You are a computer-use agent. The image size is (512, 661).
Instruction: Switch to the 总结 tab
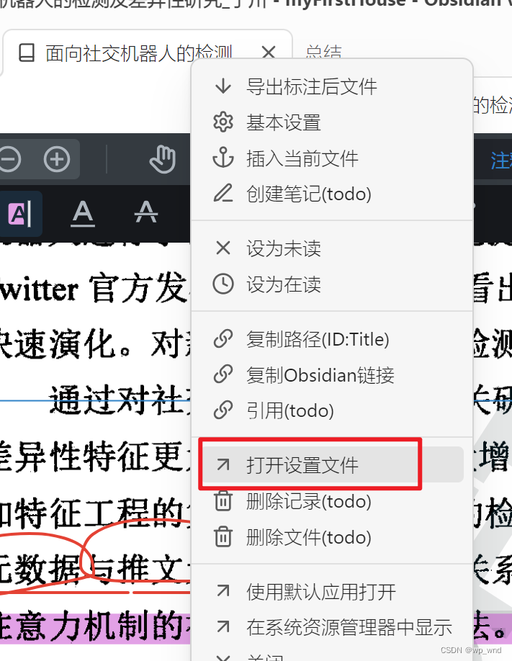tap(323, 53)
